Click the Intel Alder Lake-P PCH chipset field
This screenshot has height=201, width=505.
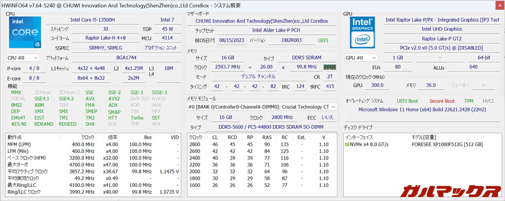277,30
